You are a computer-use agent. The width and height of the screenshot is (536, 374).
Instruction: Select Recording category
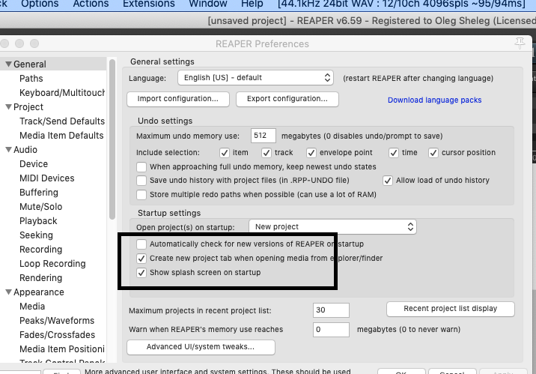point(40,250)
